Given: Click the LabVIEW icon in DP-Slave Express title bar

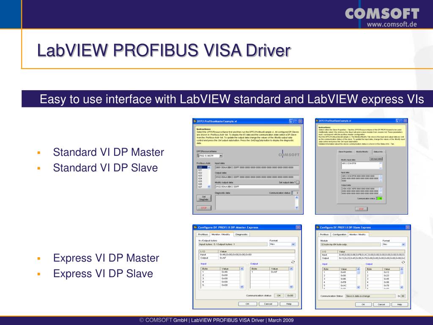Looking at the screenshot, I should click(318, 227).
